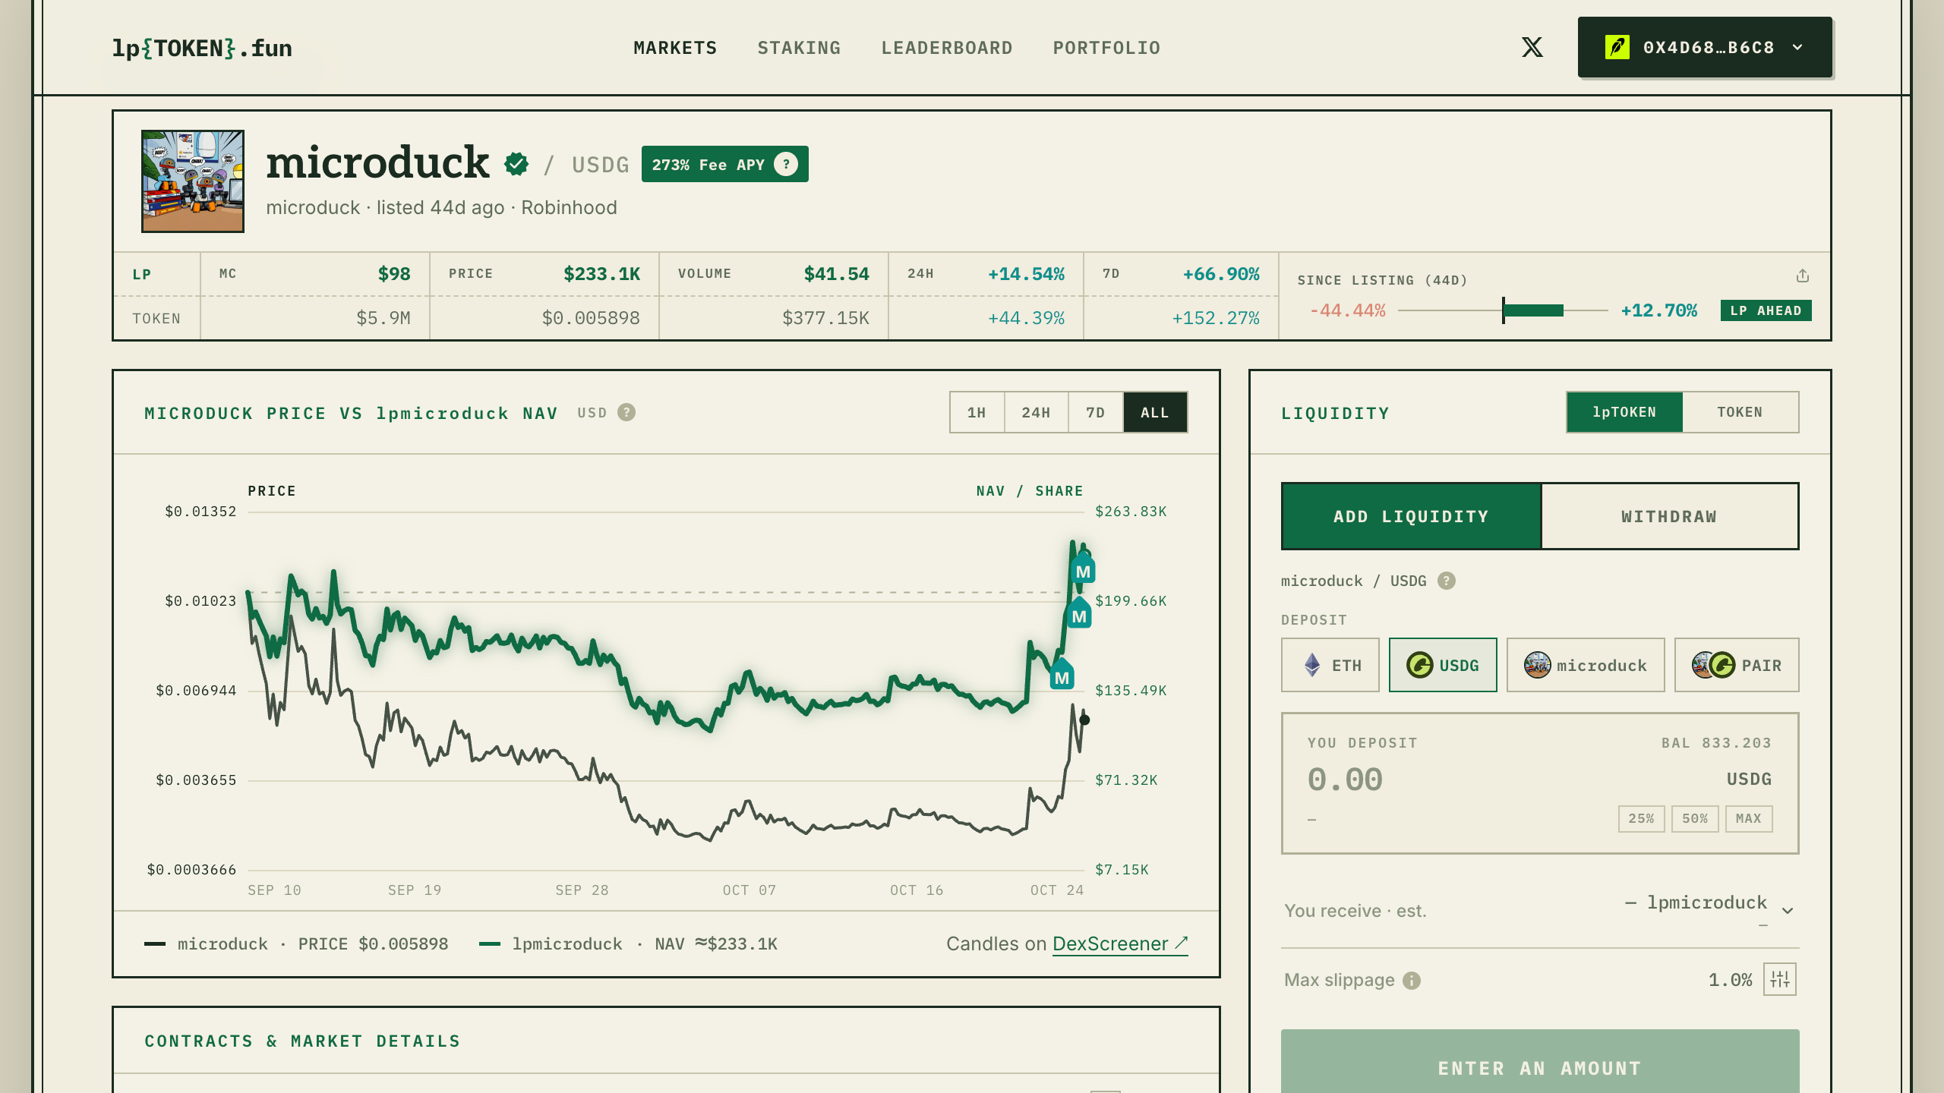
Task: Expand the lpmicroduck receive details chevron
Action: tap(1788, 910)
